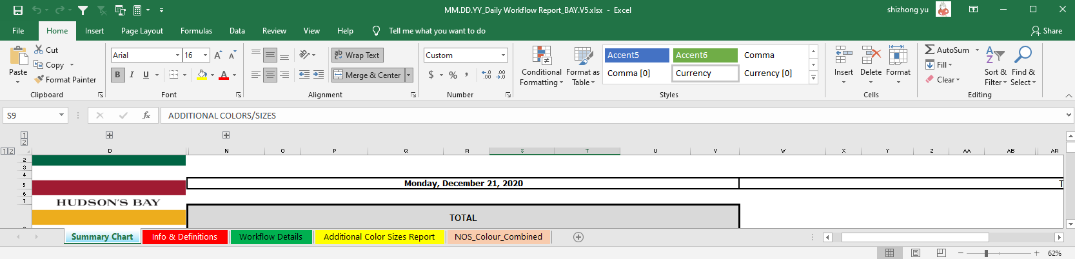Viewport: 1075px width, 259px height.
Task: Apply the Accent6 cell style
Action: [x=705, y=55]
